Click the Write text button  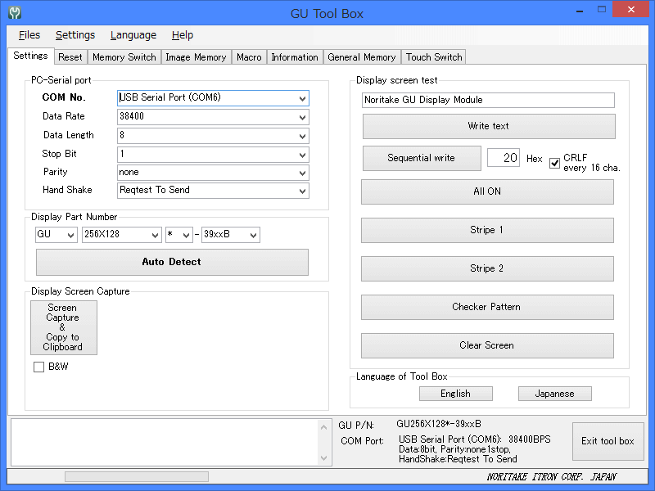[x=489, y=126]
